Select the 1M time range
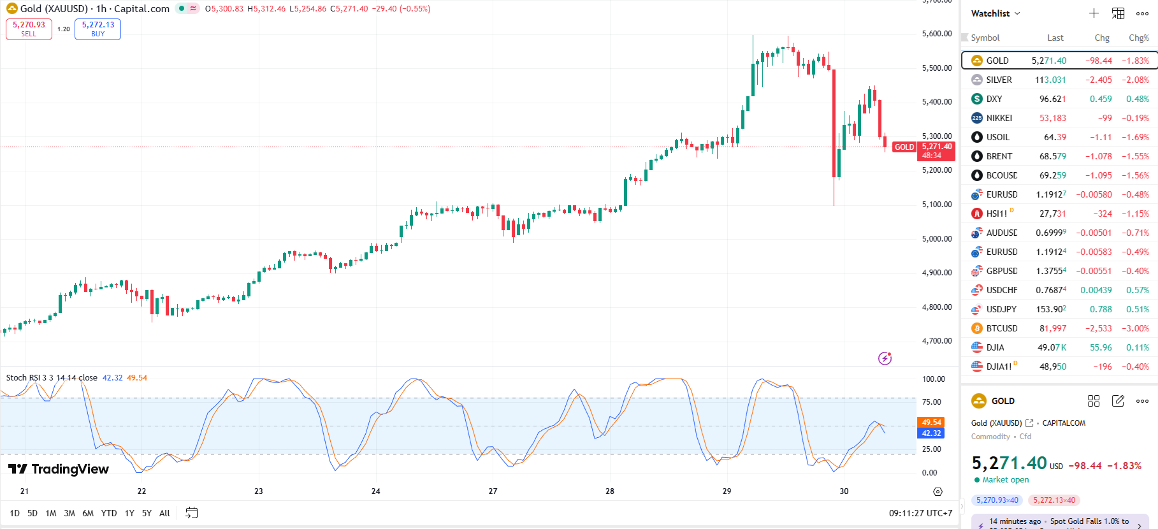The image size is (1158, 529). (51, 513)
